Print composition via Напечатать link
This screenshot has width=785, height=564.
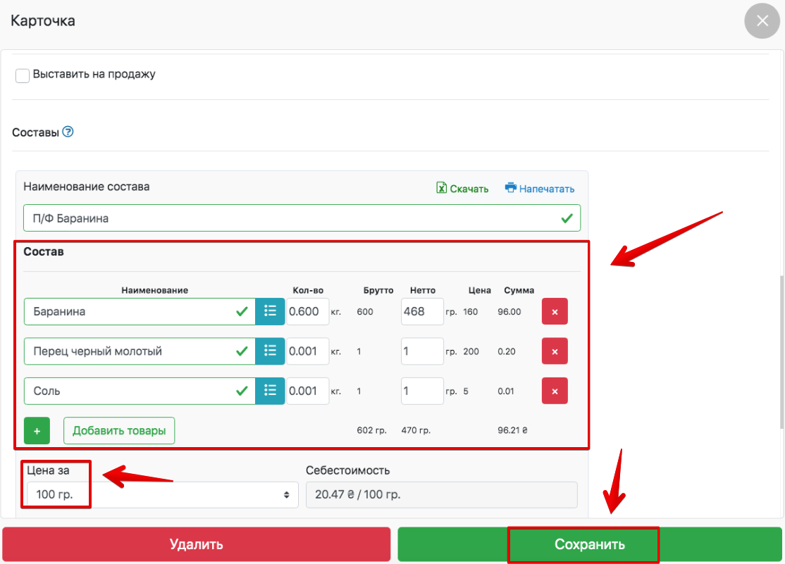click(540, 189)
